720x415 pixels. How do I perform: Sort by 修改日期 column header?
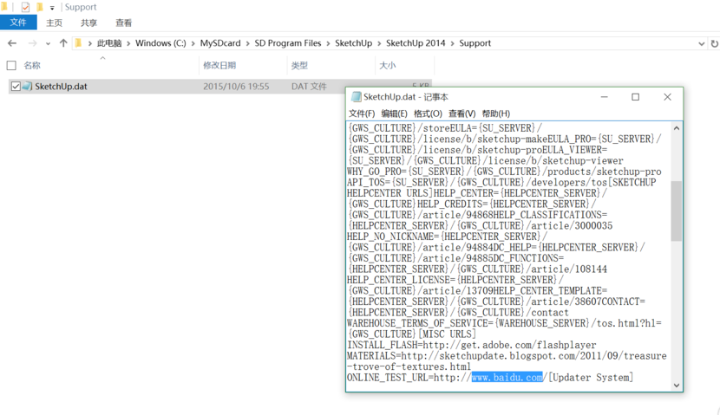click(219, 66)
